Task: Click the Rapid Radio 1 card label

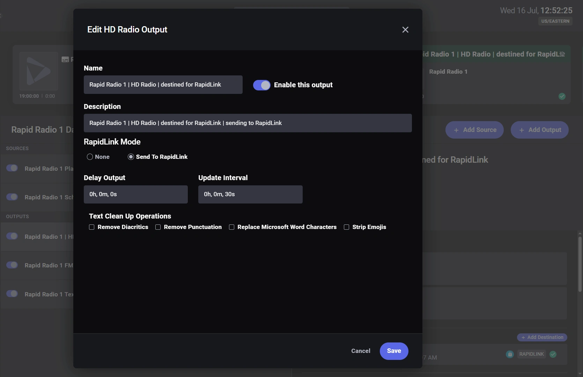Action: [x=448, y=72]
